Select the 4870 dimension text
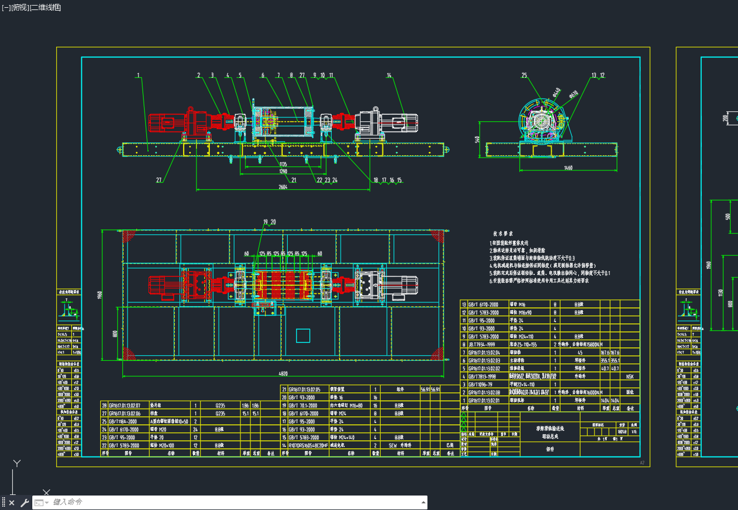Image resolution: width=738 pixels, height=510 pixels. tap(283, 373)
